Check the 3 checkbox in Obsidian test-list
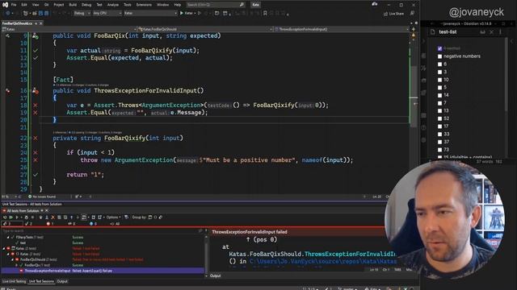Image resolution: width=517 pixels, height=290 pixels. tap(439, 72)
